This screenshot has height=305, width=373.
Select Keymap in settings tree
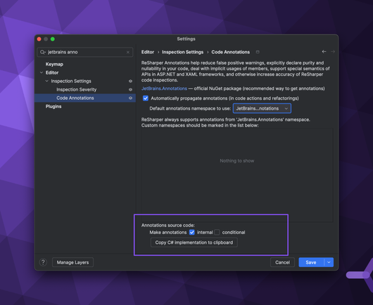pyautogui.click(x=54, y=64)
